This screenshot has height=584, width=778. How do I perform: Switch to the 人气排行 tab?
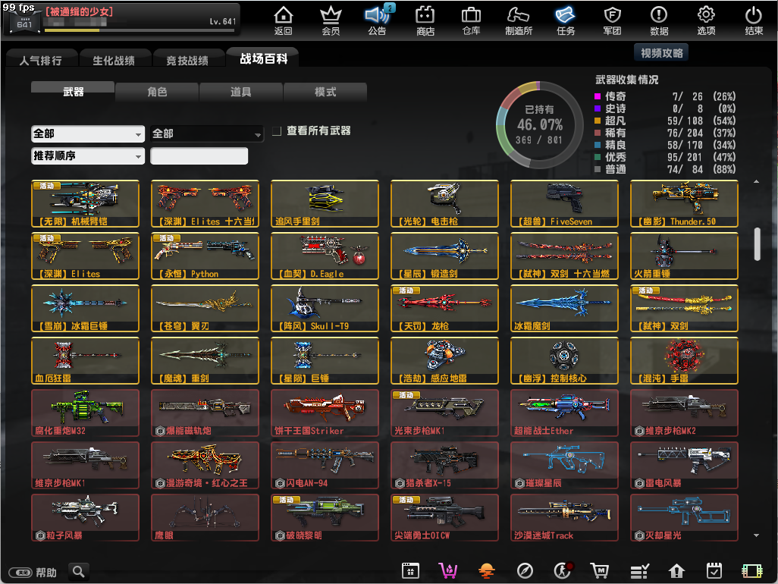pyautogui.click(x=41, y=60)
